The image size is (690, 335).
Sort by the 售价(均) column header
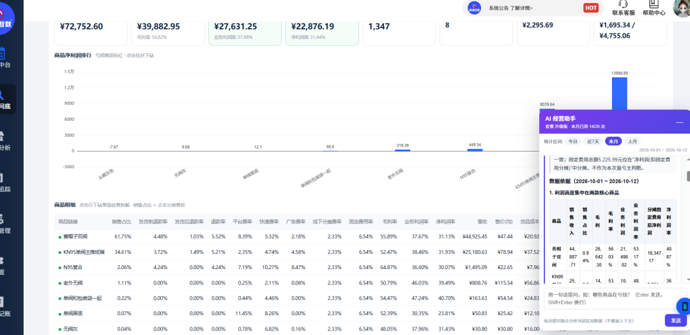[x=503, y=221]
